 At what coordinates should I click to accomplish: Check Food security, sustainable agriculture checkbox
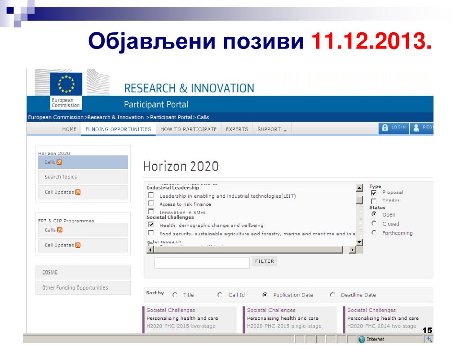[x=151, y=233]
